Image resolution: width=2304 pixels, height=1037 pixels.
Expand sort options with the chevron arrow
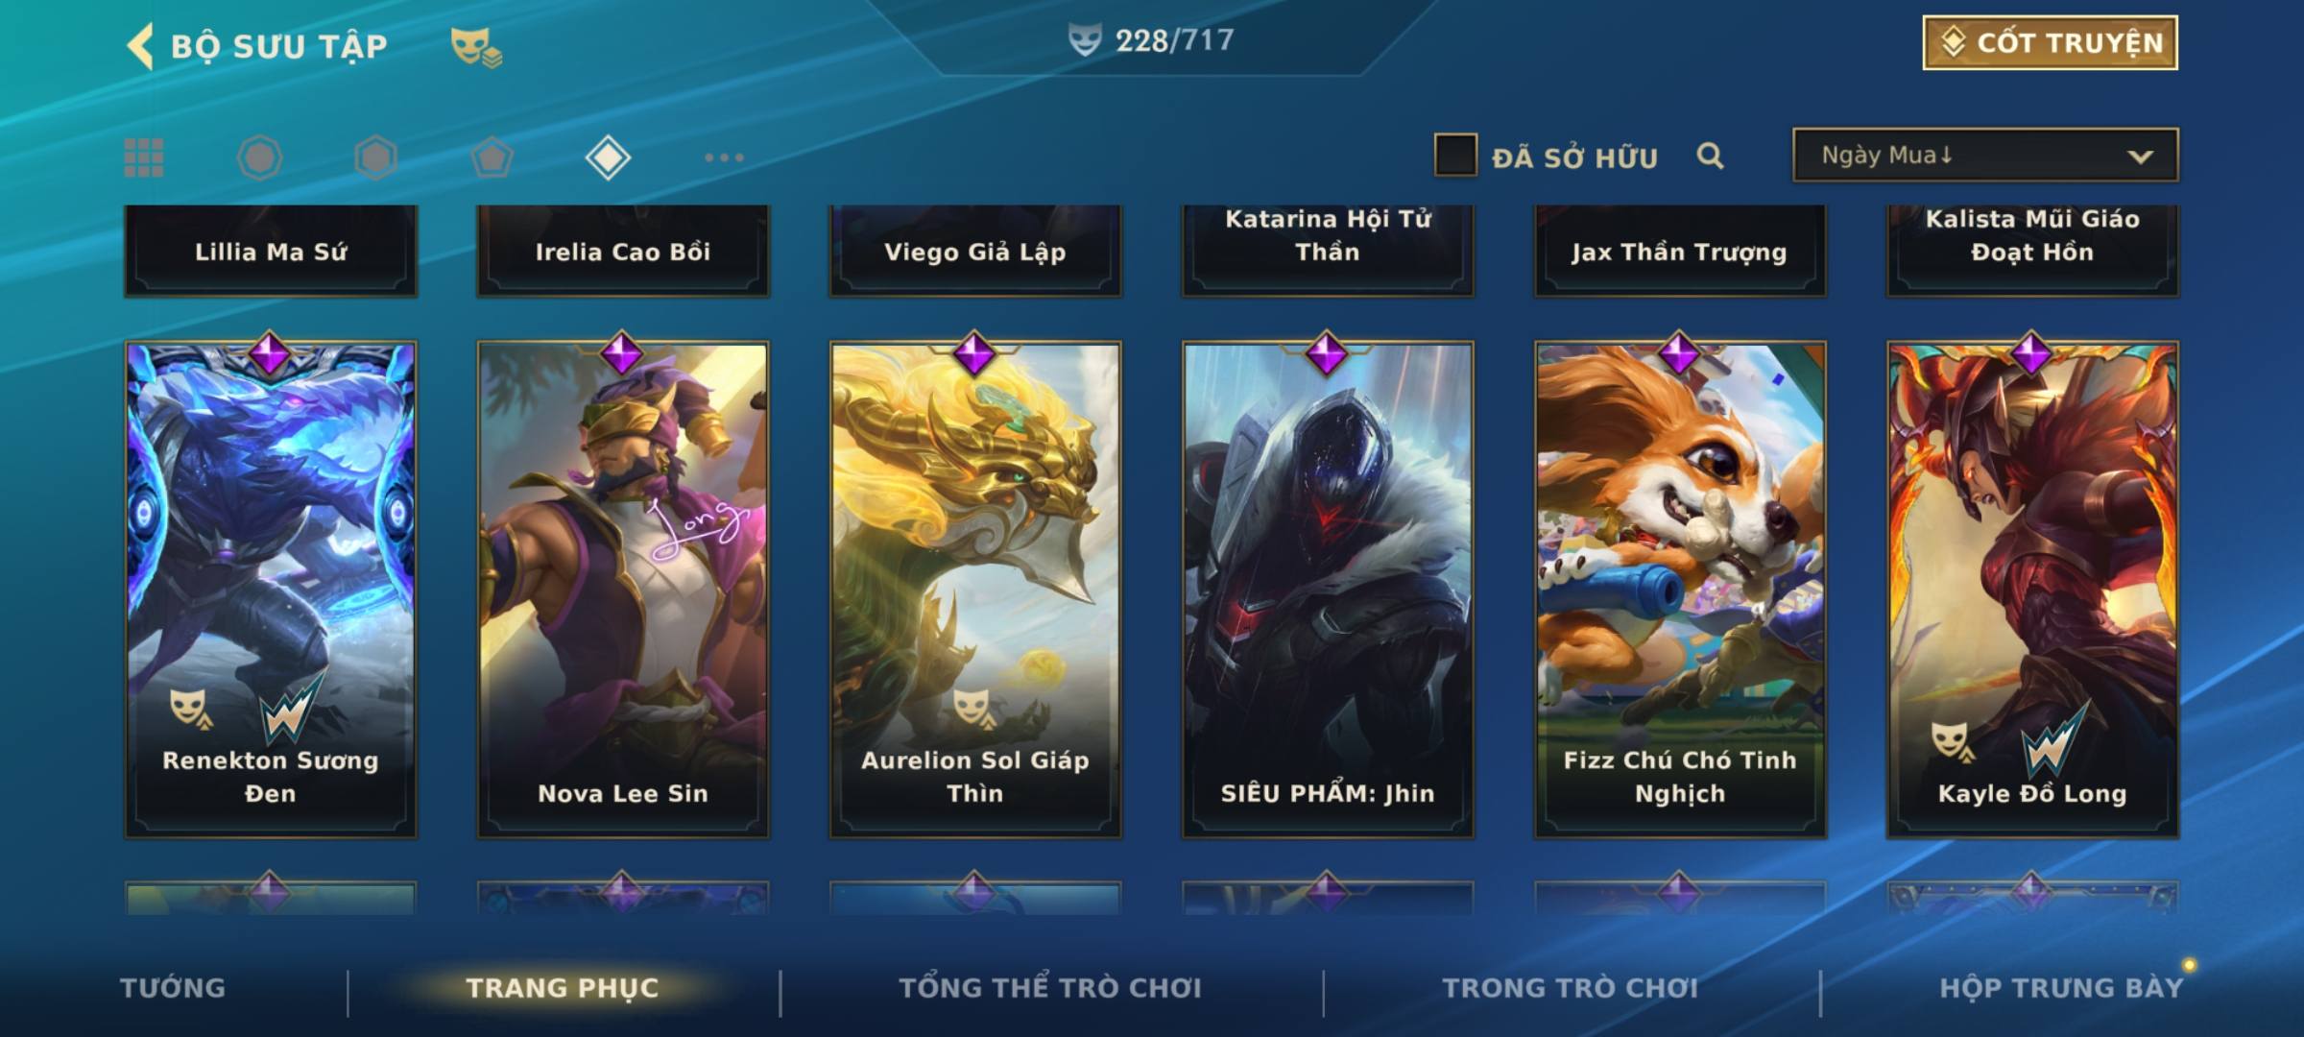click(x=2140, y=157)
